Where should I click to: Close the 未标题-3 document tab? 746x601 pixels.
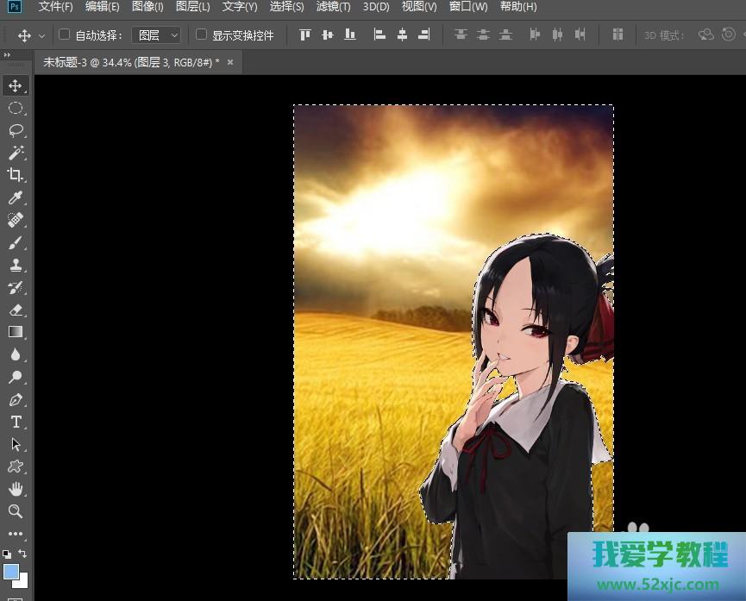pyautogui.click(x=230, y=62)
